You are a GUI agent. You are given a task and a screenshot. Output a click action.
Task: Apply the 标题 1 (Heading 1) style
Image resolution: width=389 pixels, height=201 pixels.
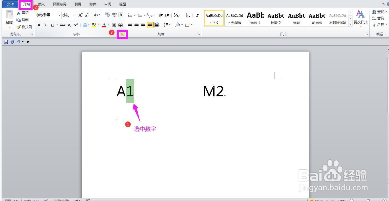tap(255, 19)
